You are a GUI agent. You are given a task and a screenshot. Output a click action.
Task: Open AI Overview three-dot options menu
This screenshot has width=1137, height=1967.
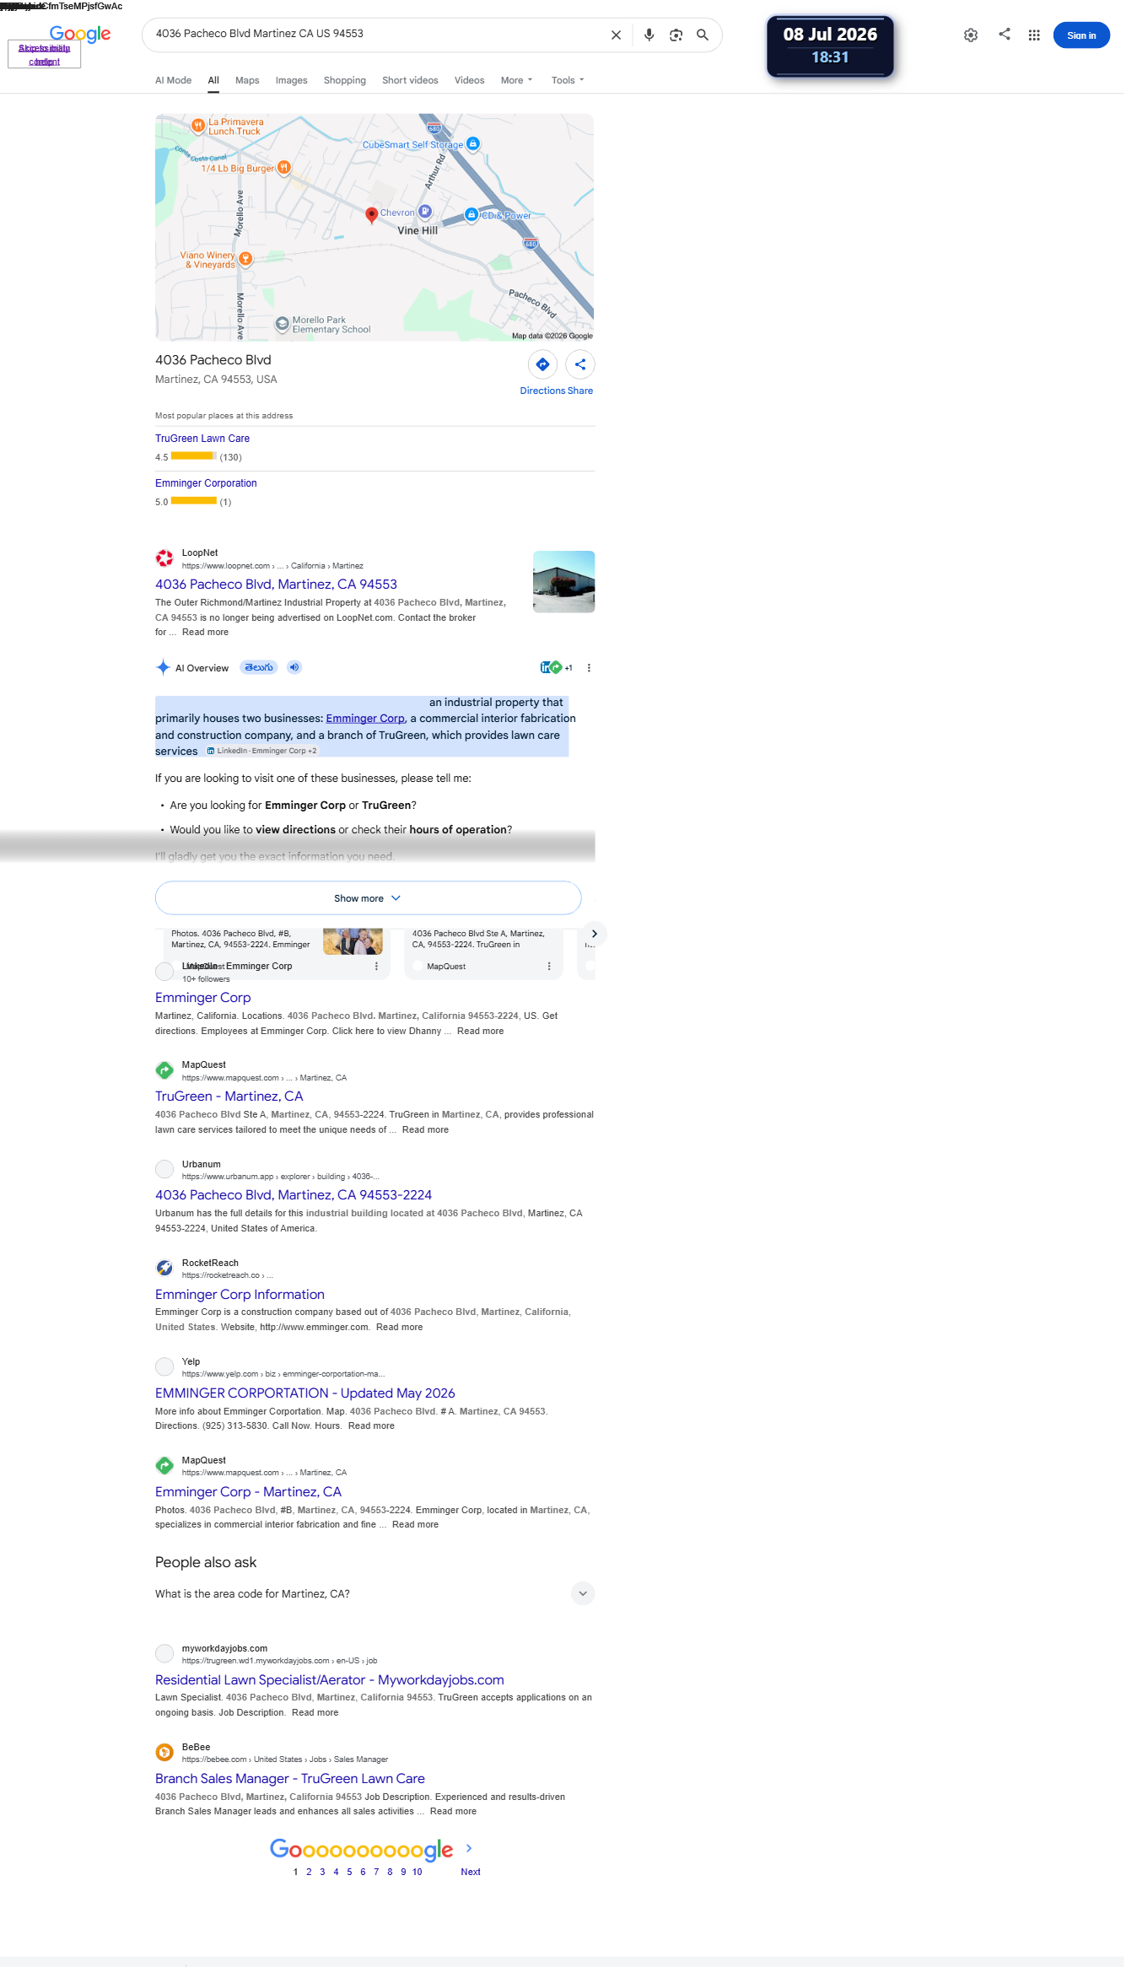pos(589,668)
